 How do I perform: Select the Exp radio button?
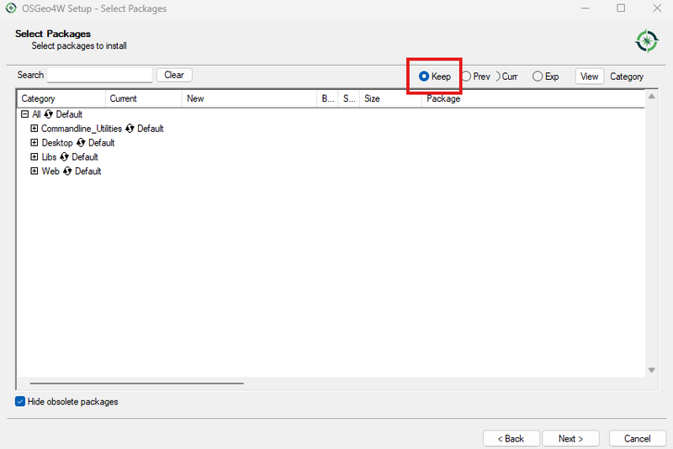click(538, 77)
